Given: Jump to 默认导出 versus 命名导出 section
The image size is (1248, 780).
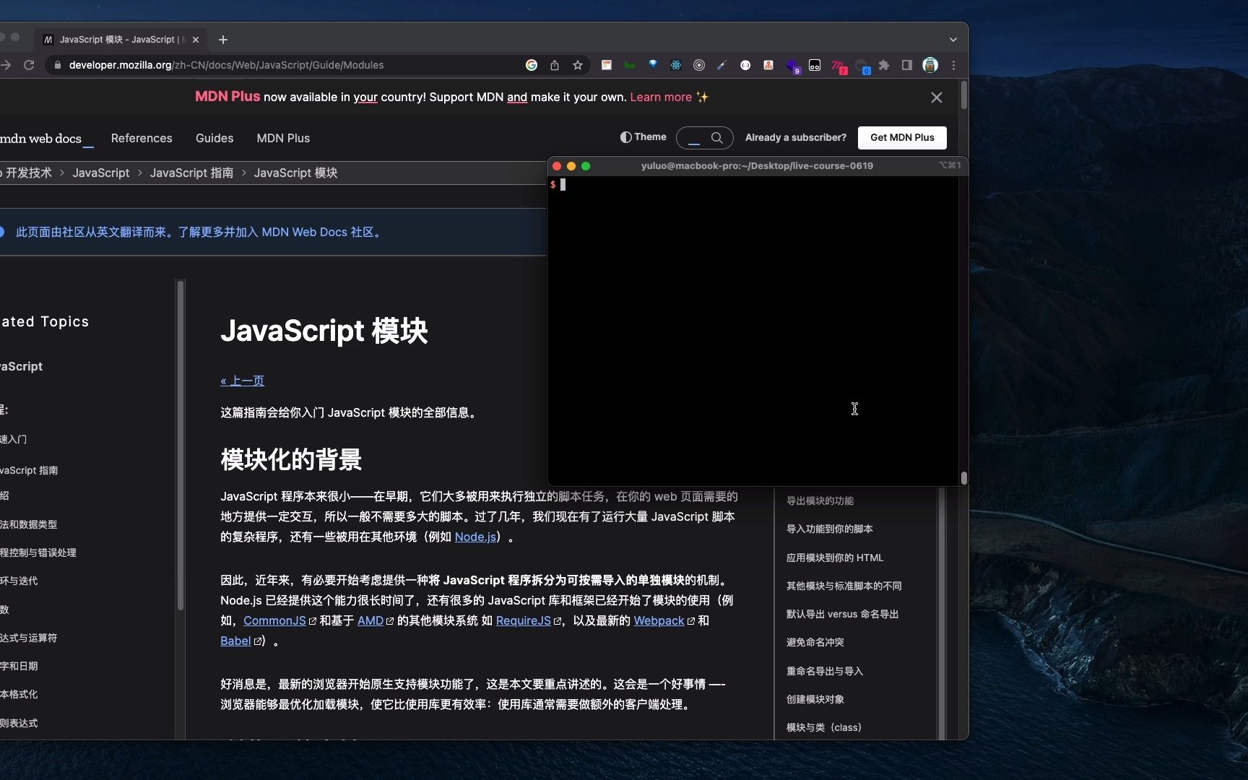Looking at the screenshot, I should click(842, 614).
